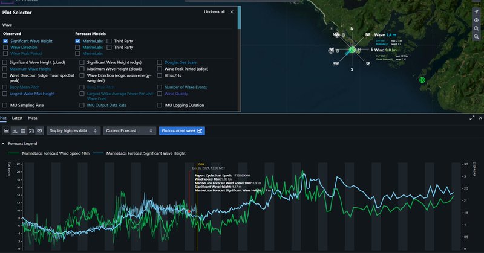Enable MarineLabs forecast for Wave Direction row
484x253 pixels.
tap(77, 48)
